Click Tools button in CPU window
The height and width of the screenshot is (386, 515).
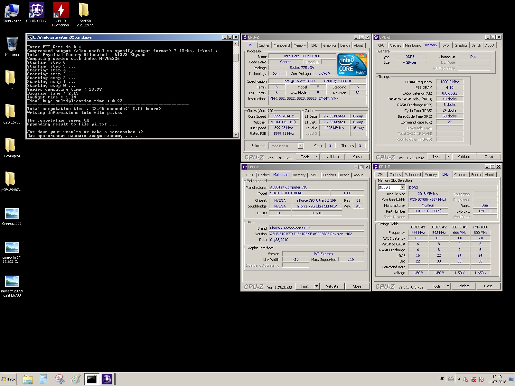pyautogui.click(x=305, y=157)
